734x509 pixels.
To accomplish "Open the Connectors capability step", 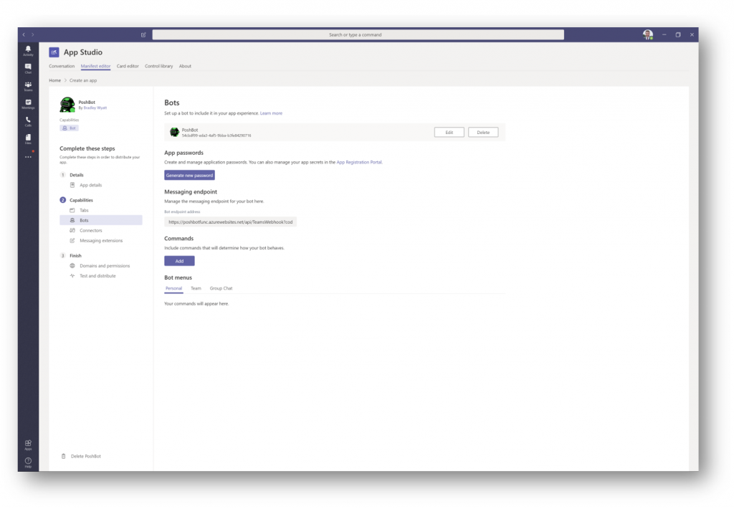I will point(90,230).
